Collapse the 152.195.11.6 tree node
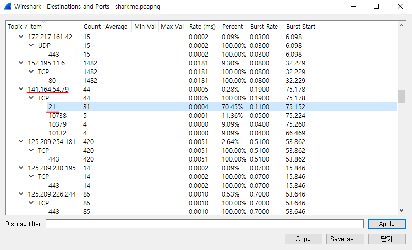 [x=21, y=63]
